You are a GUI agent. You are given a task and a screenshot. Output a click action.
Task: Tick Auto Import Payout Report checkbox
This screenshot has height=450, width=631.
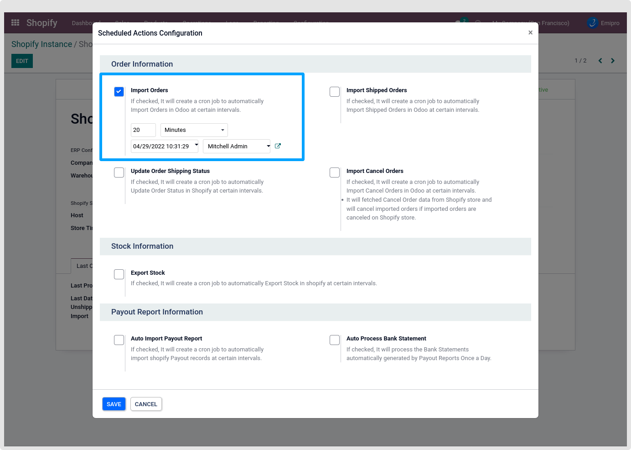coord(119,340)
